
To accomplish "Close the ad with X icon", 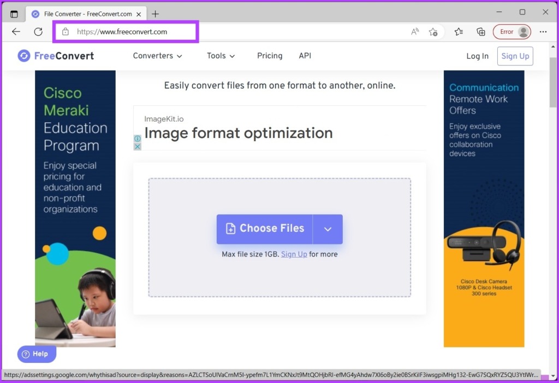I will pyautogui.click(x=138, y=147).
